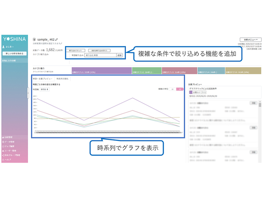Click the 文書プレビュー heading
Viewport: 267px width, 200px height.
point(195,84)
